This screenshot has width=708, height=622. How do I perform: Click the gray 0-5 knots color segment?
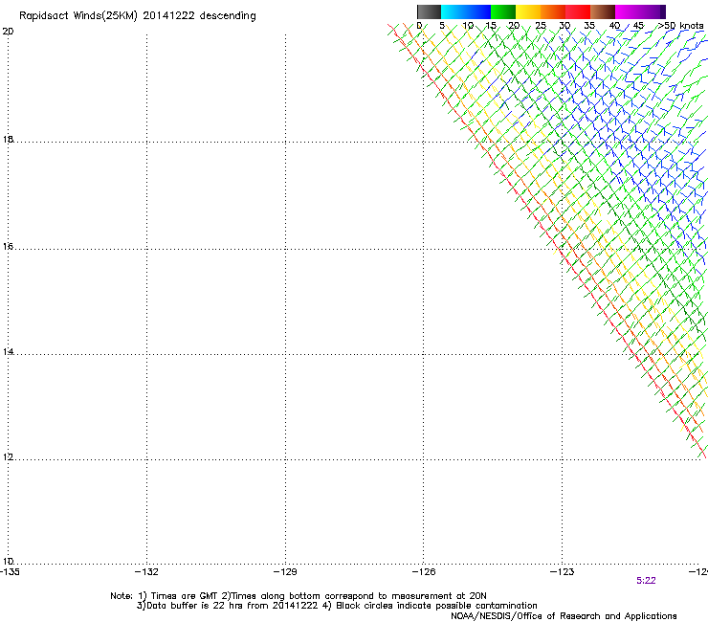429,11
